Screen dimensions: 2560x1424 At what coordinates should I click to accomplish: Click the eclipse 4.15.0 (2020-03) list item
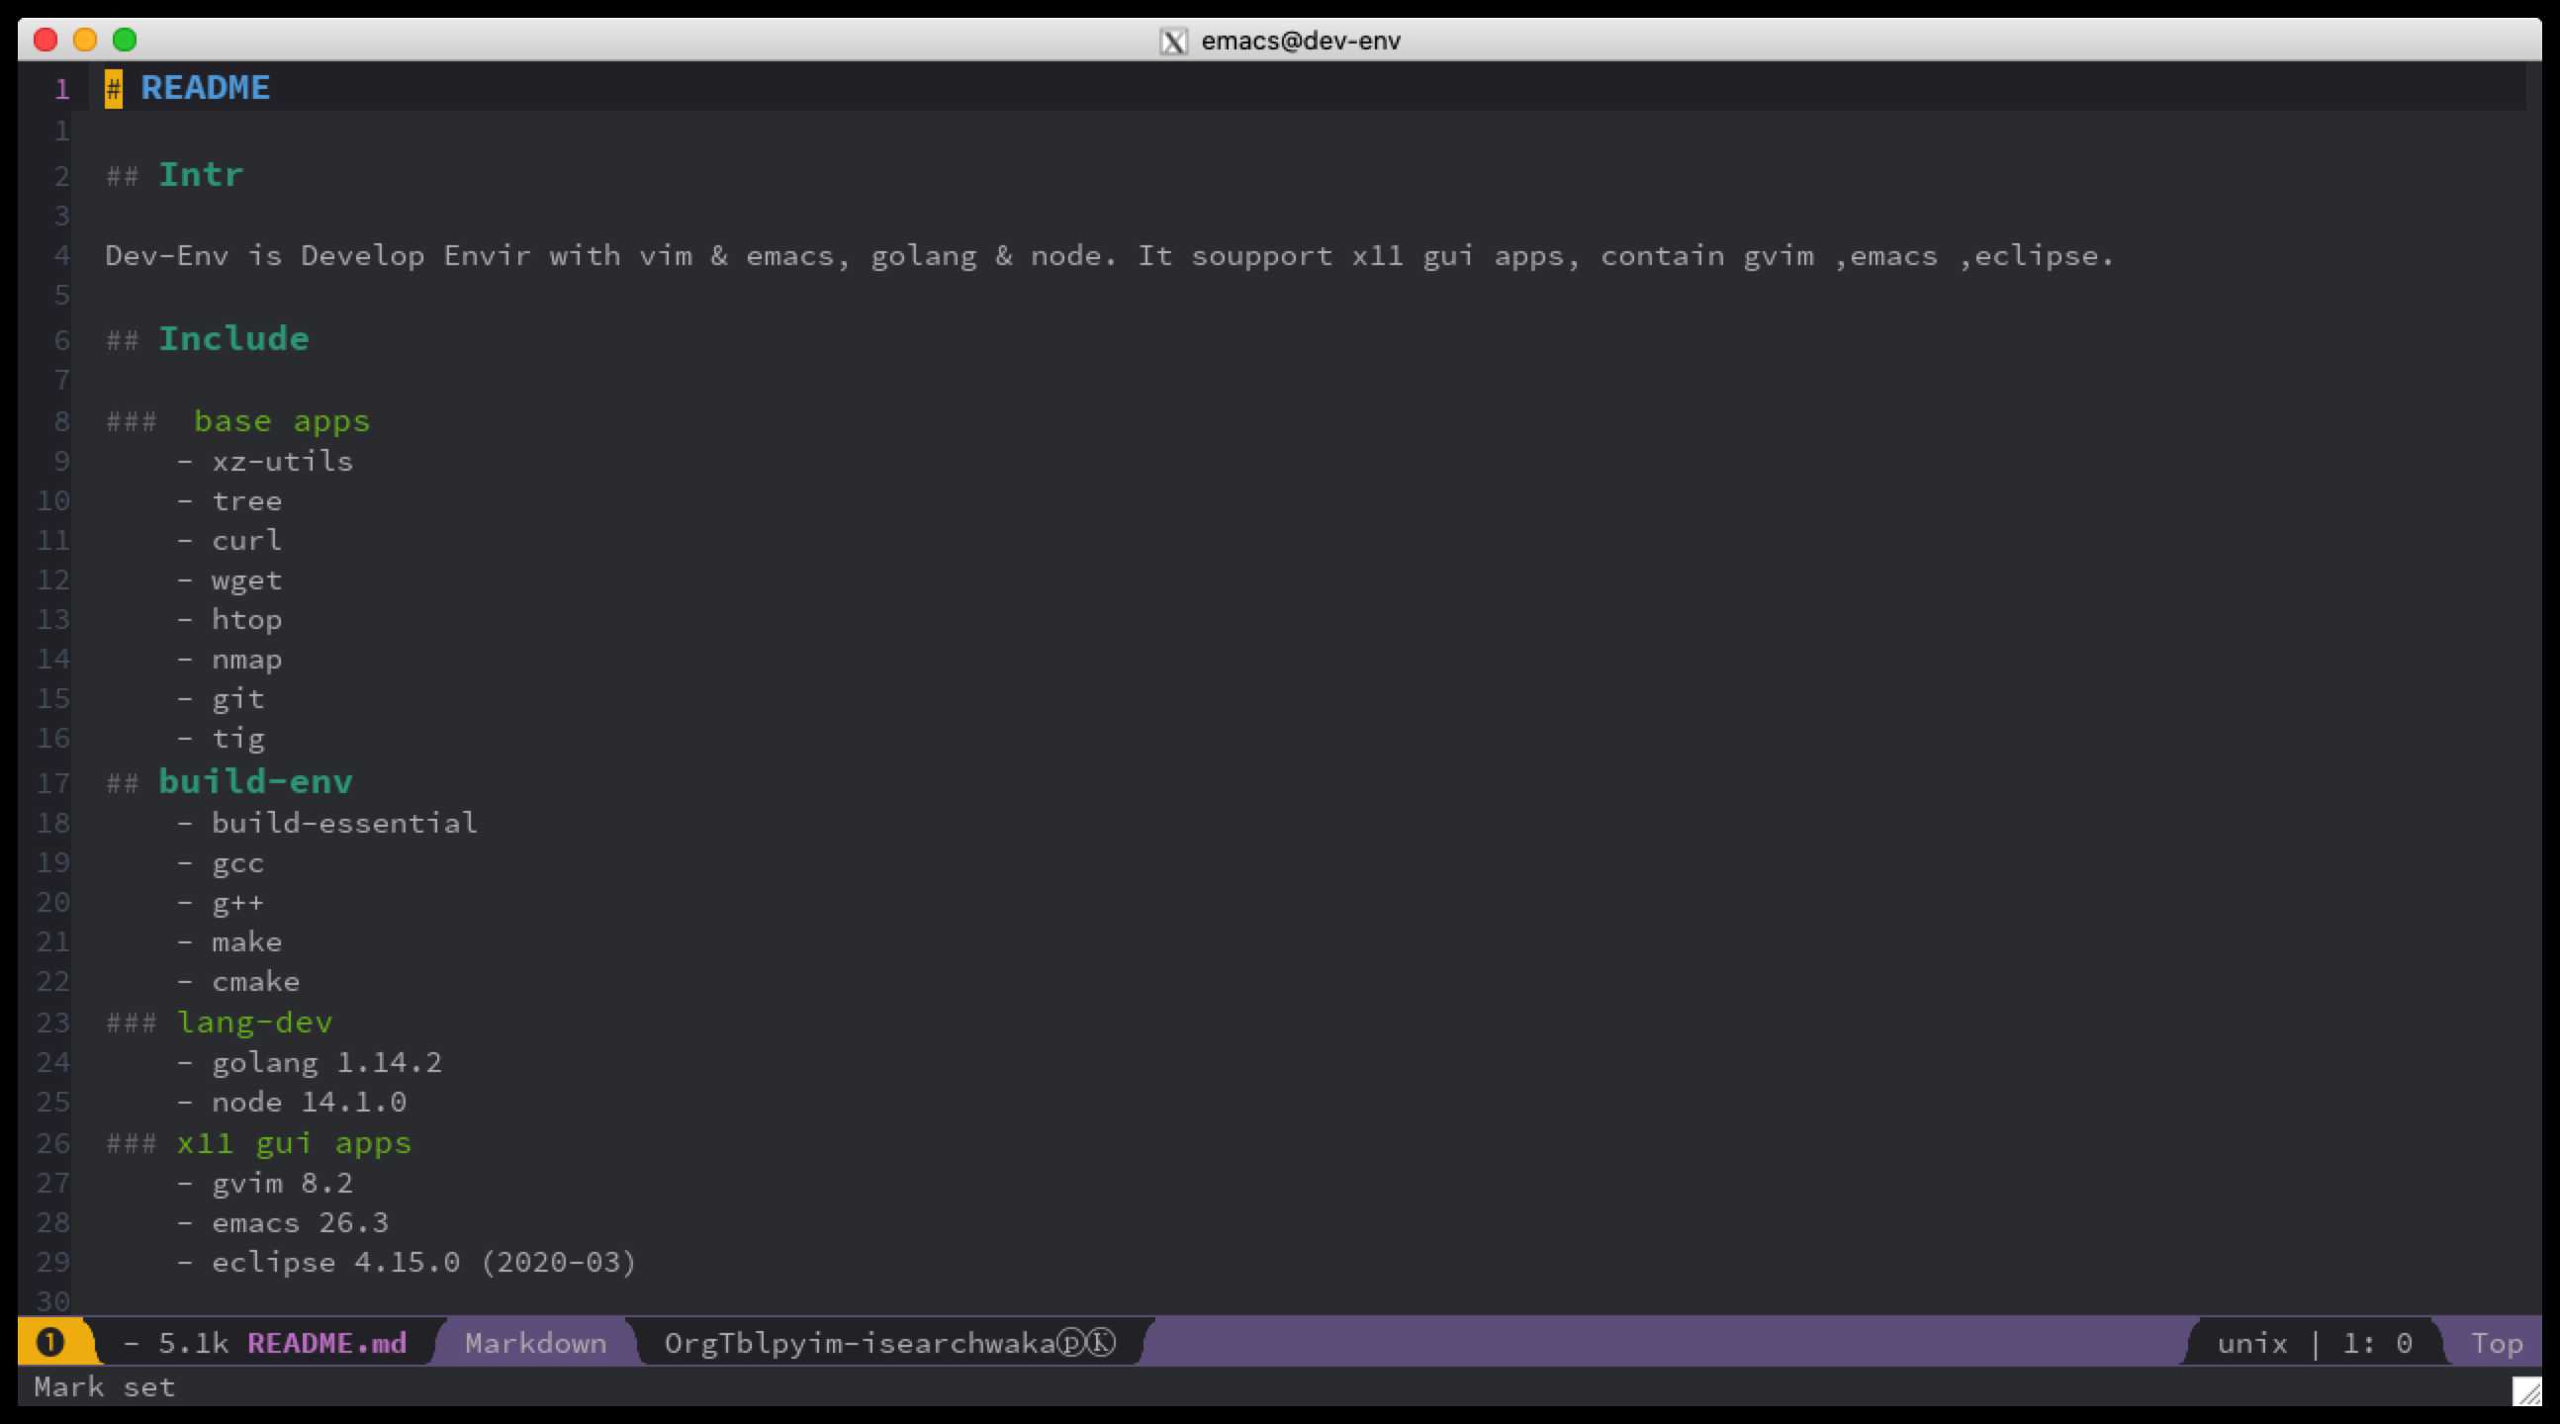coord(423,1263)
